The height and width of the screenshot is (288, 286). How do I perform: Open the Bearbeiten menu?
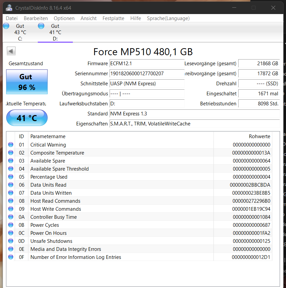pyautogui.click(x=36, y=18)
